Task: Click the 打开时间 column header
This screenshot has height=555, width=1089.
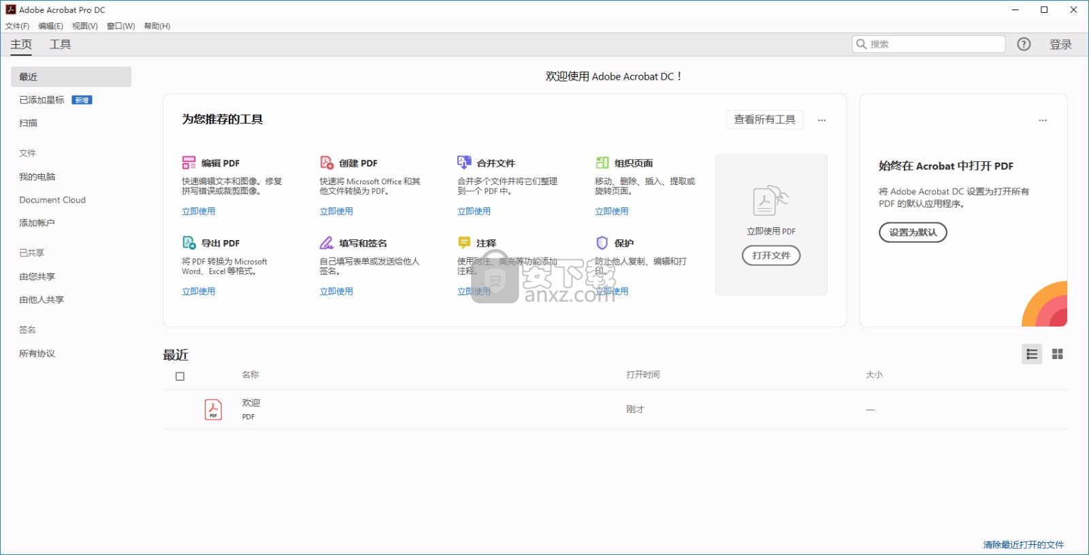Action: pyautogui.click(x=643, y=375)
